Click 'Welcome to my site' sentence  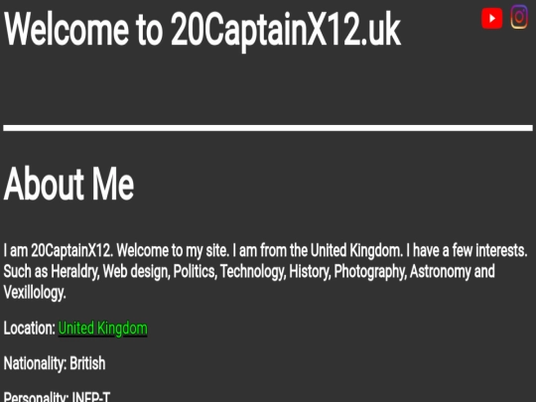173,250
